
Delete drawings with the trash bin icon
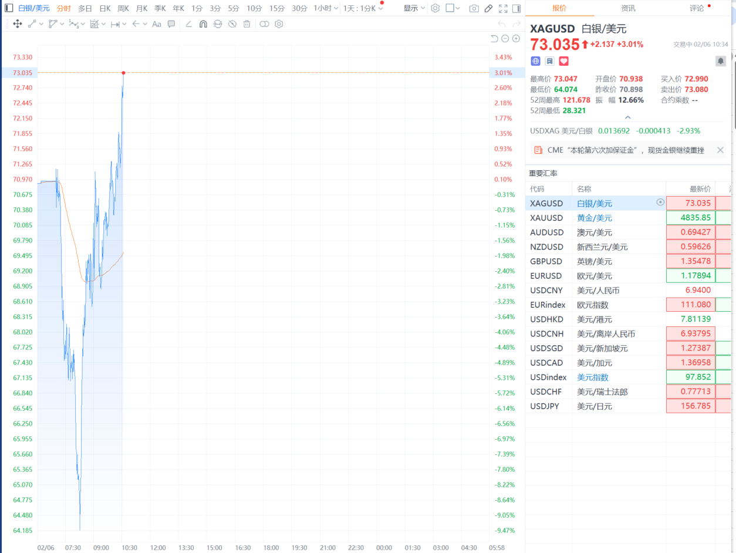pyautogui.click(x=247, y=24)
